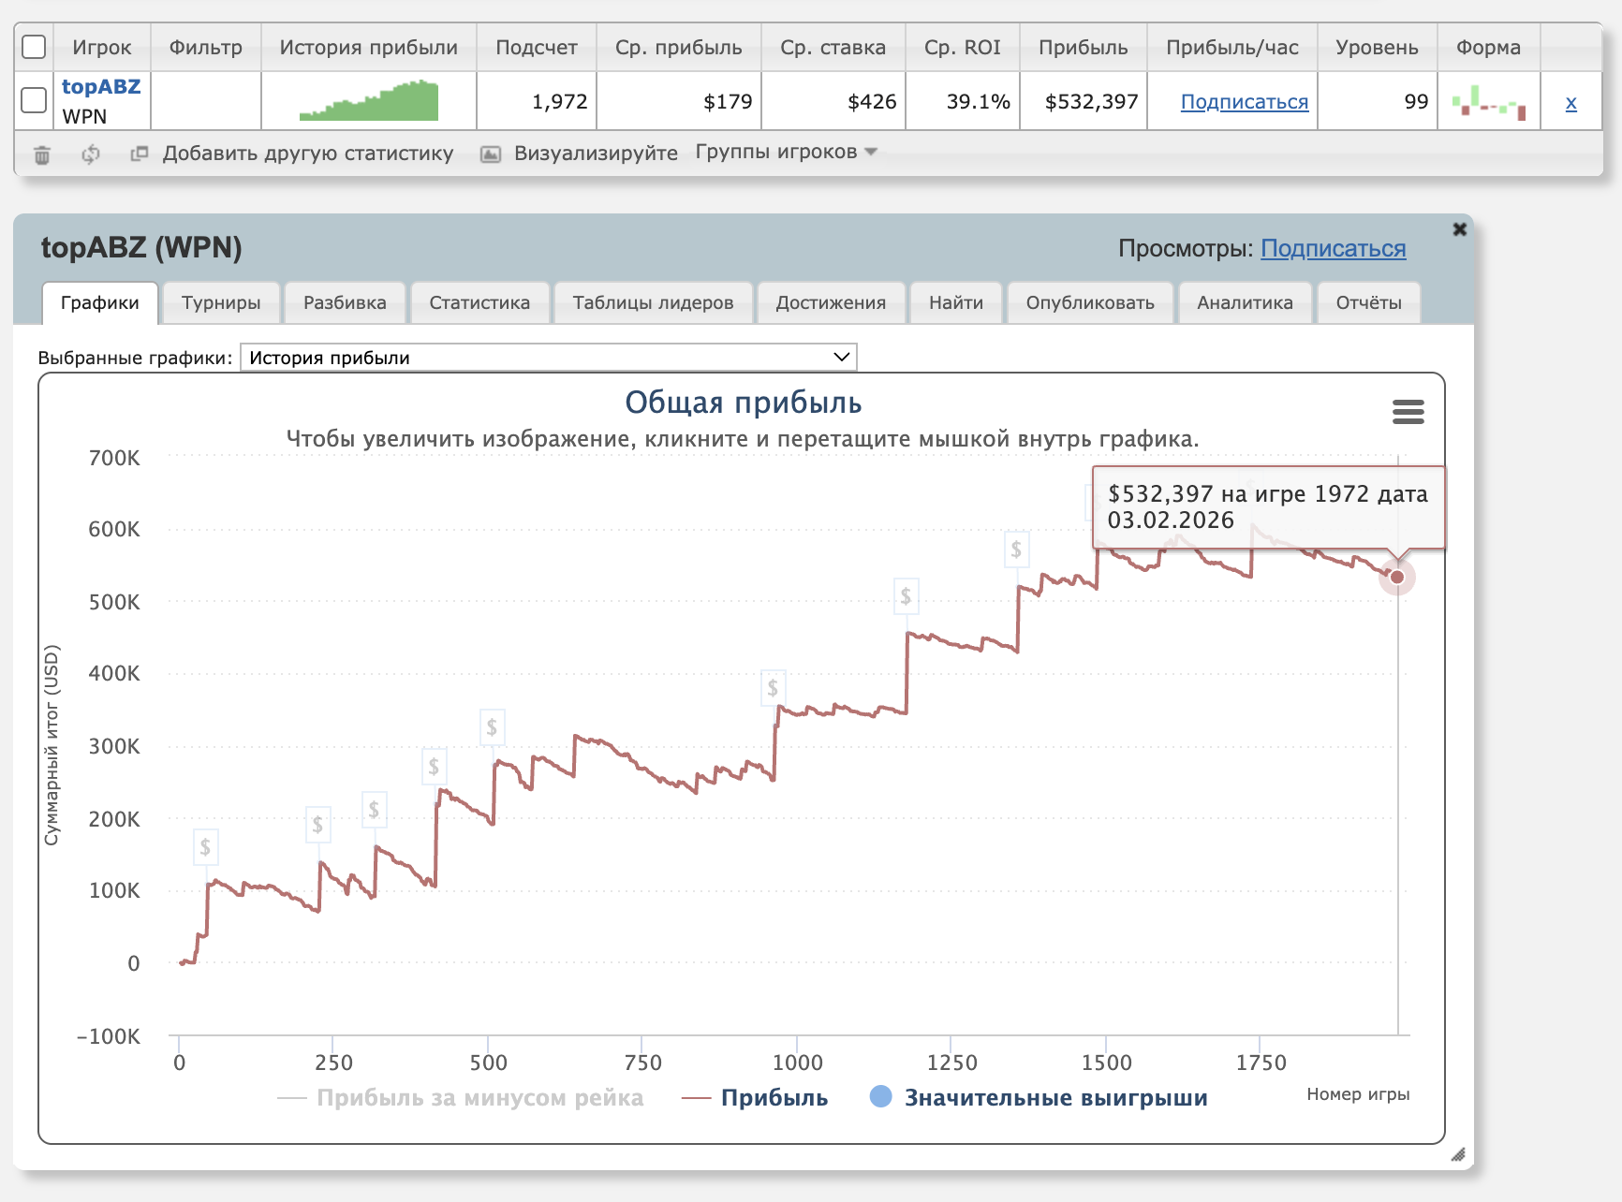Toggle the select-all checkbox in header
This screenshot has height=1202, width=1622.
pos(34,47)
